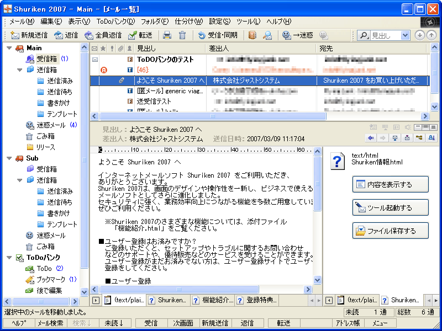This screenshot has width=442, height=331.
Task: Open the リリース folder
Action: pos(41,147)
